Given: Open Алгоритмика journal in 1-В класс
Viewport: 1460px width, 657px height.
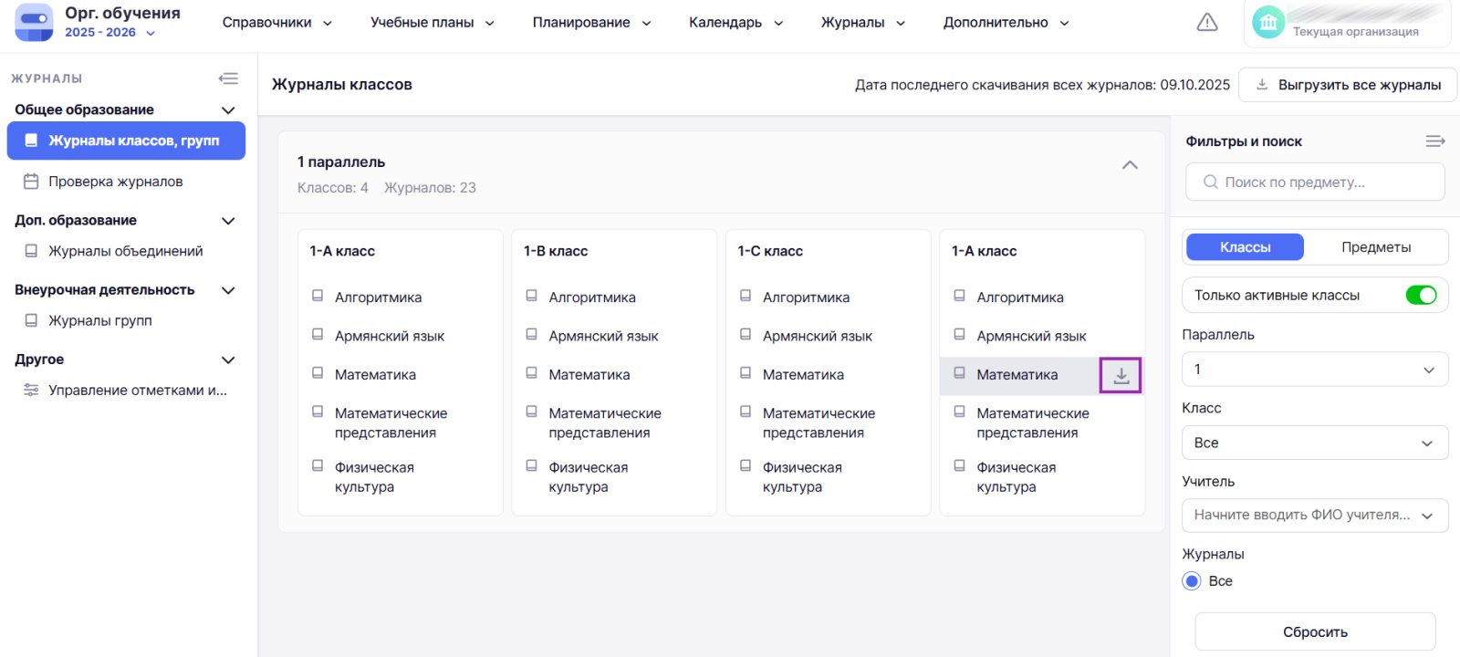Looking at the screenshot, I should click(592, 297).
